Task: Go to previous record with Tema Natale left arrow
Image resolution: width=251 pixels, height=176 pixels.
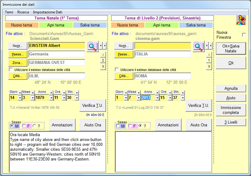Action: coord(101,46)
